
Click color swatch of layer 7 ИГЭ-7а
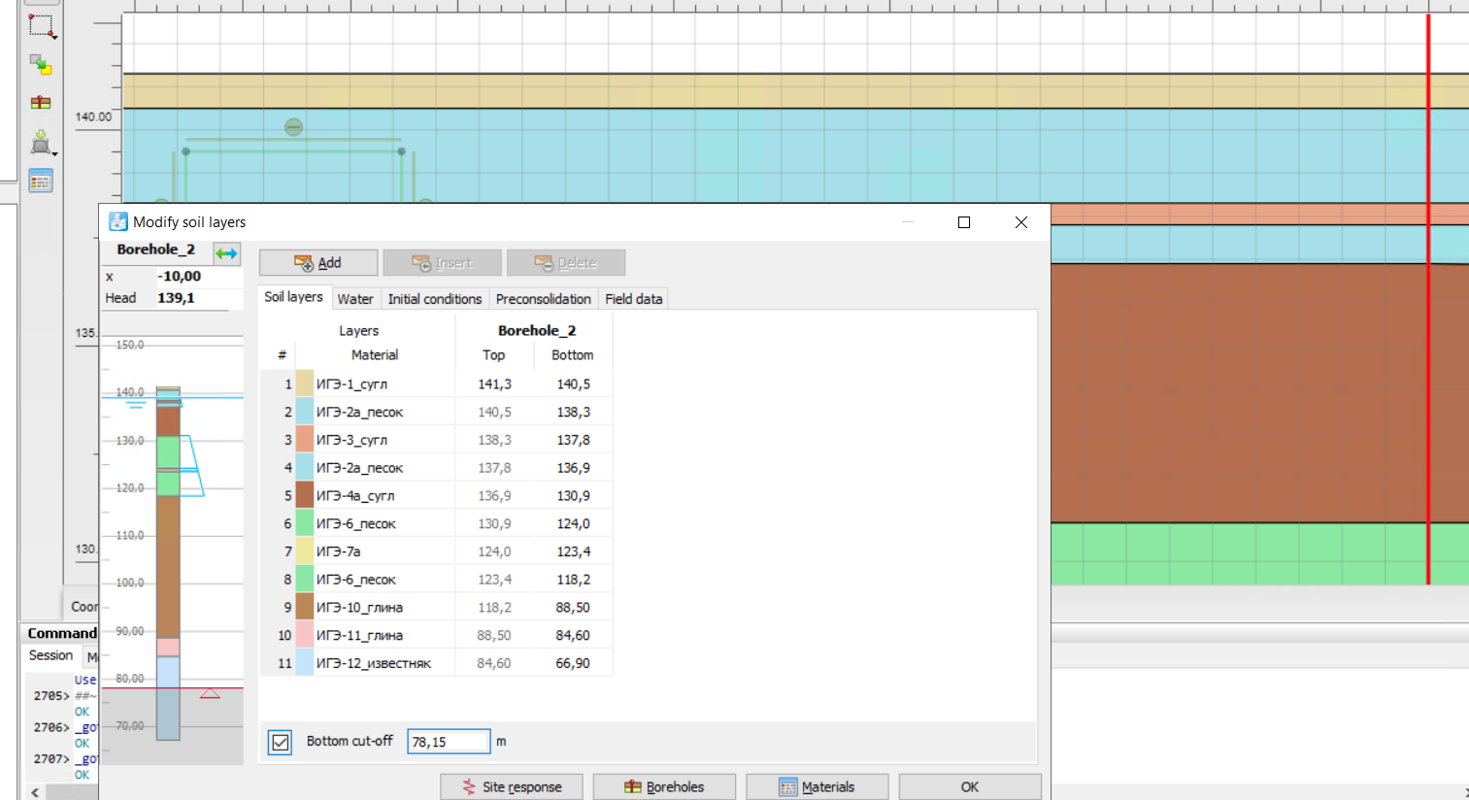[304, 551]
